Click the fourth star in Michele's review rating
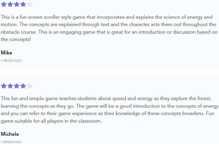The image size is (219, 144). coord(23,86)
